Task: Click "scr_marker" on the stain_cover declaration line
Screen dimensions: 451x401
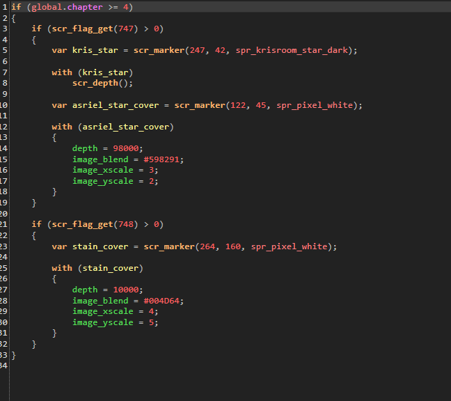Action: point(169,246)
